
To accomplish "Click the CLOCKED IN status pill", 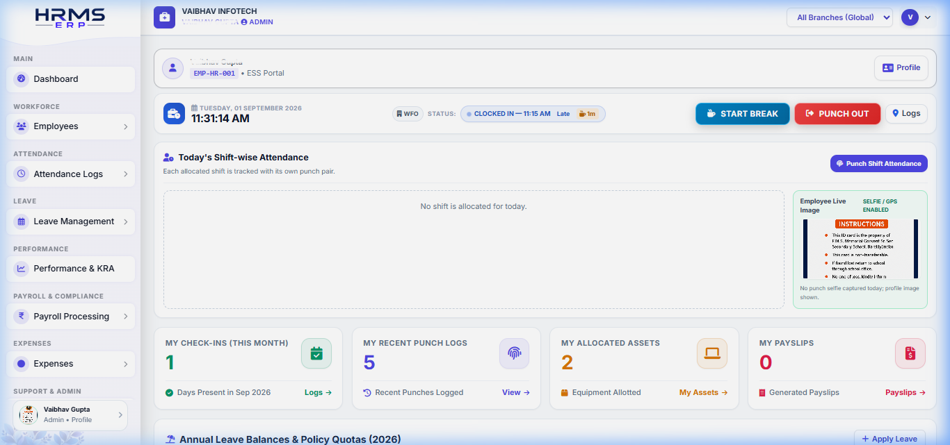I will point(533,114).
